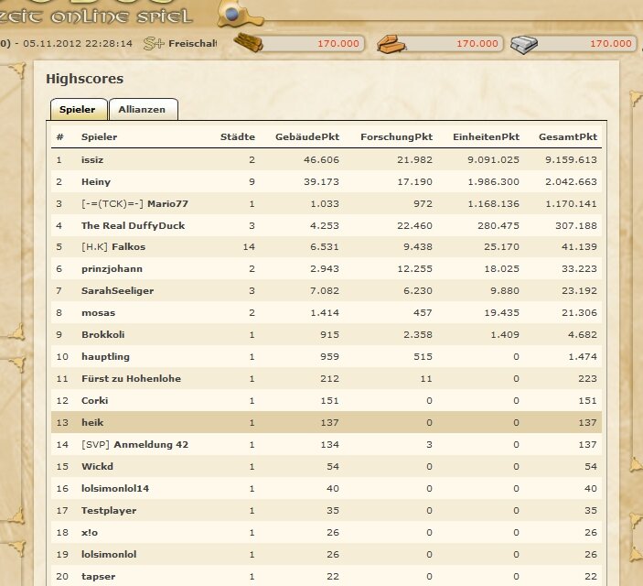Open Fürst zu Hohenlohe's profile
This screenshot has height=586, width=643.
[131, 378]
